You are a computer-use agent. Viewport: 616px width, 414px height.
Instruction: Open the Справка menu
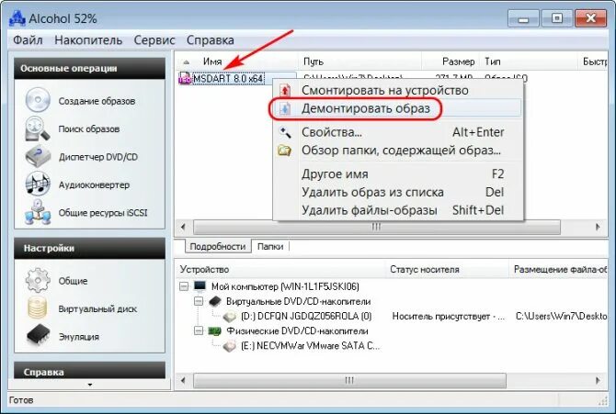point(211,39)
